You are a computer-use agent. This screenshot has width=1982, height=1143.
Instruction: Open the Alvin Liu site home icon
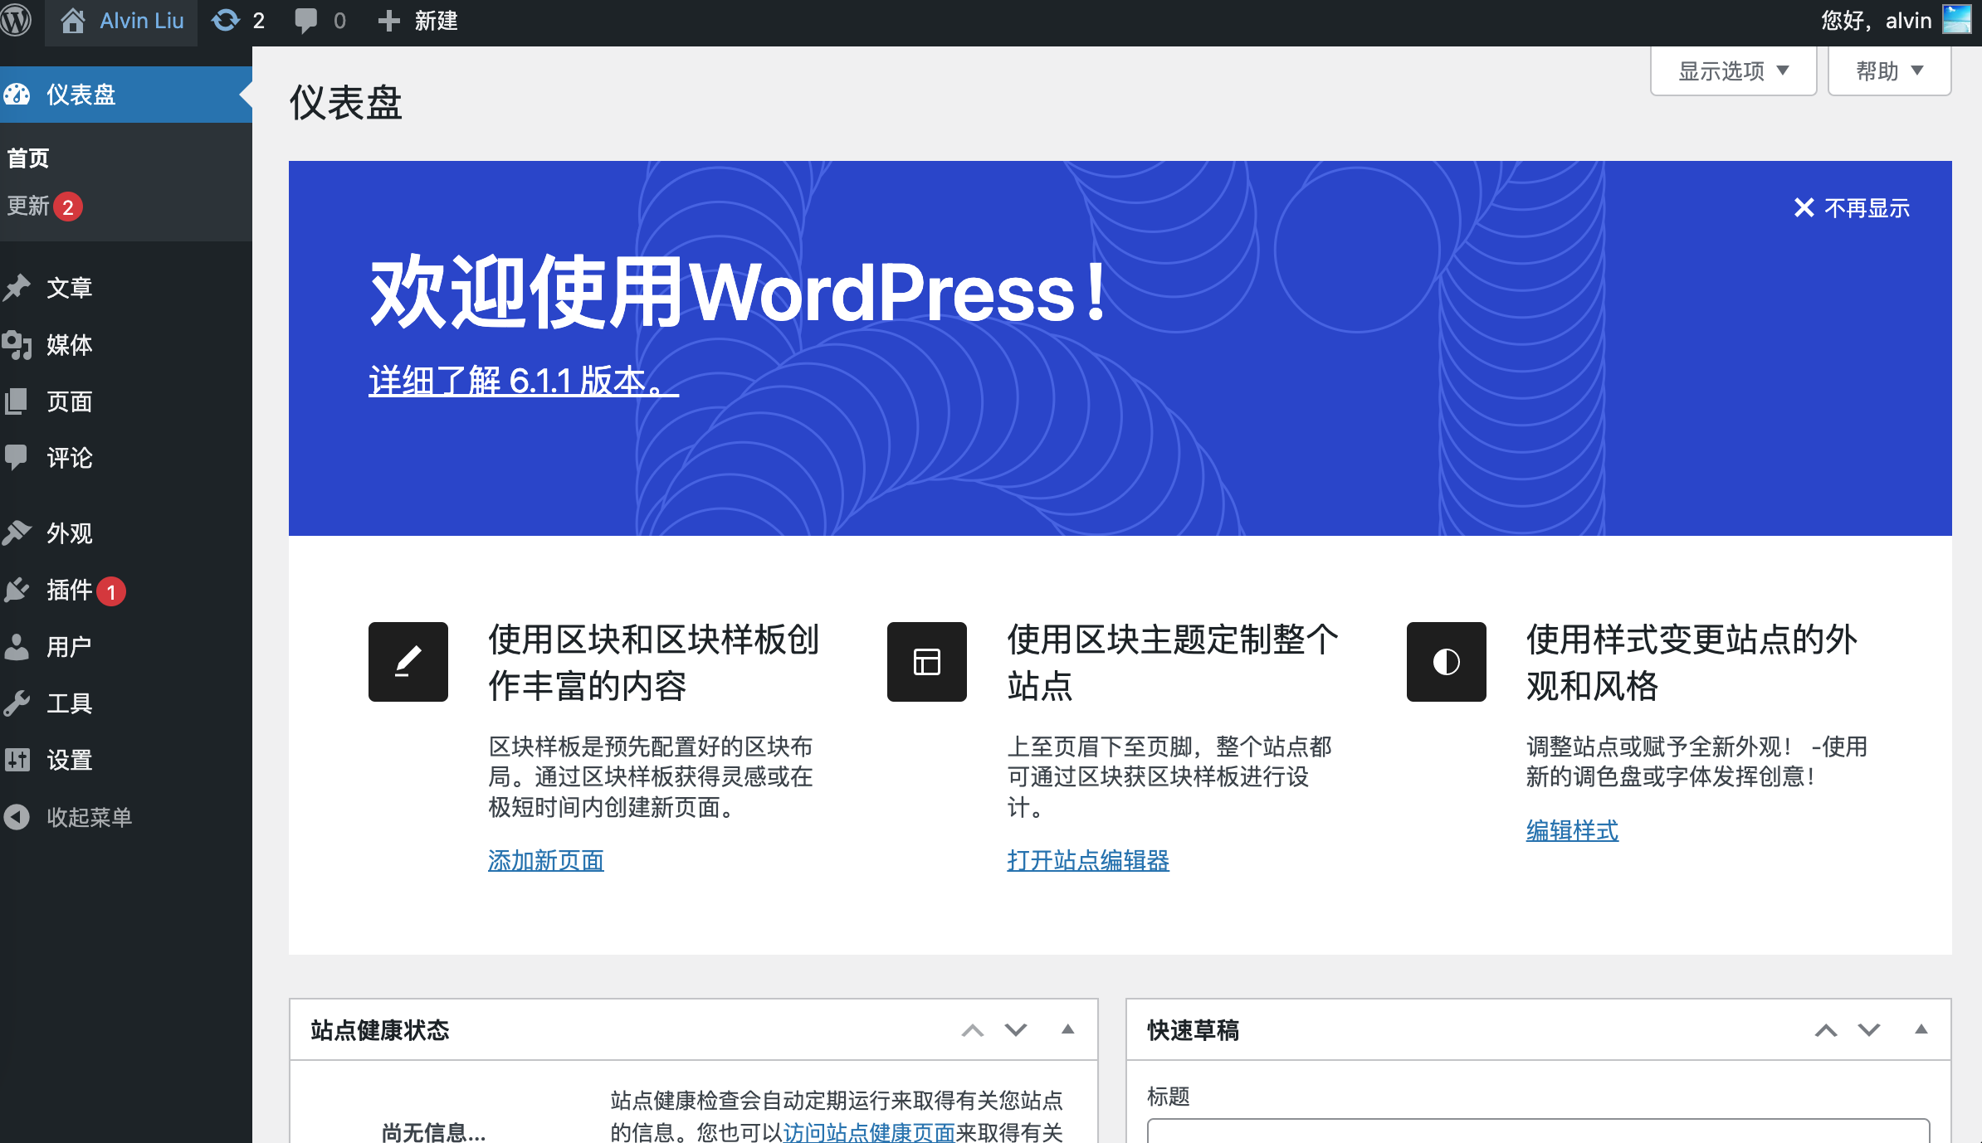73,21
